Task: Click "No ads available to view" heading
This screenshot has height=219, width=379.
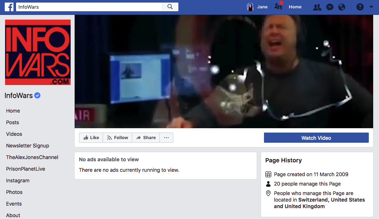Action: point(109,159)
